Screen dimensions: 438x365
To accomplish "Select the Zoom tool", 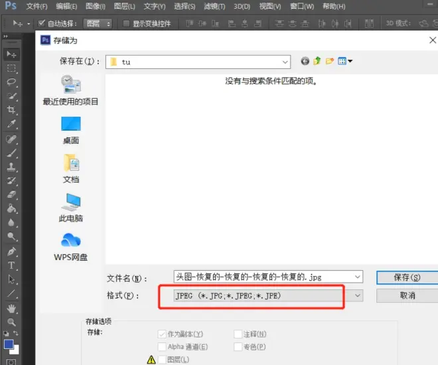I will pyautogui.click(x=11, y=322).
